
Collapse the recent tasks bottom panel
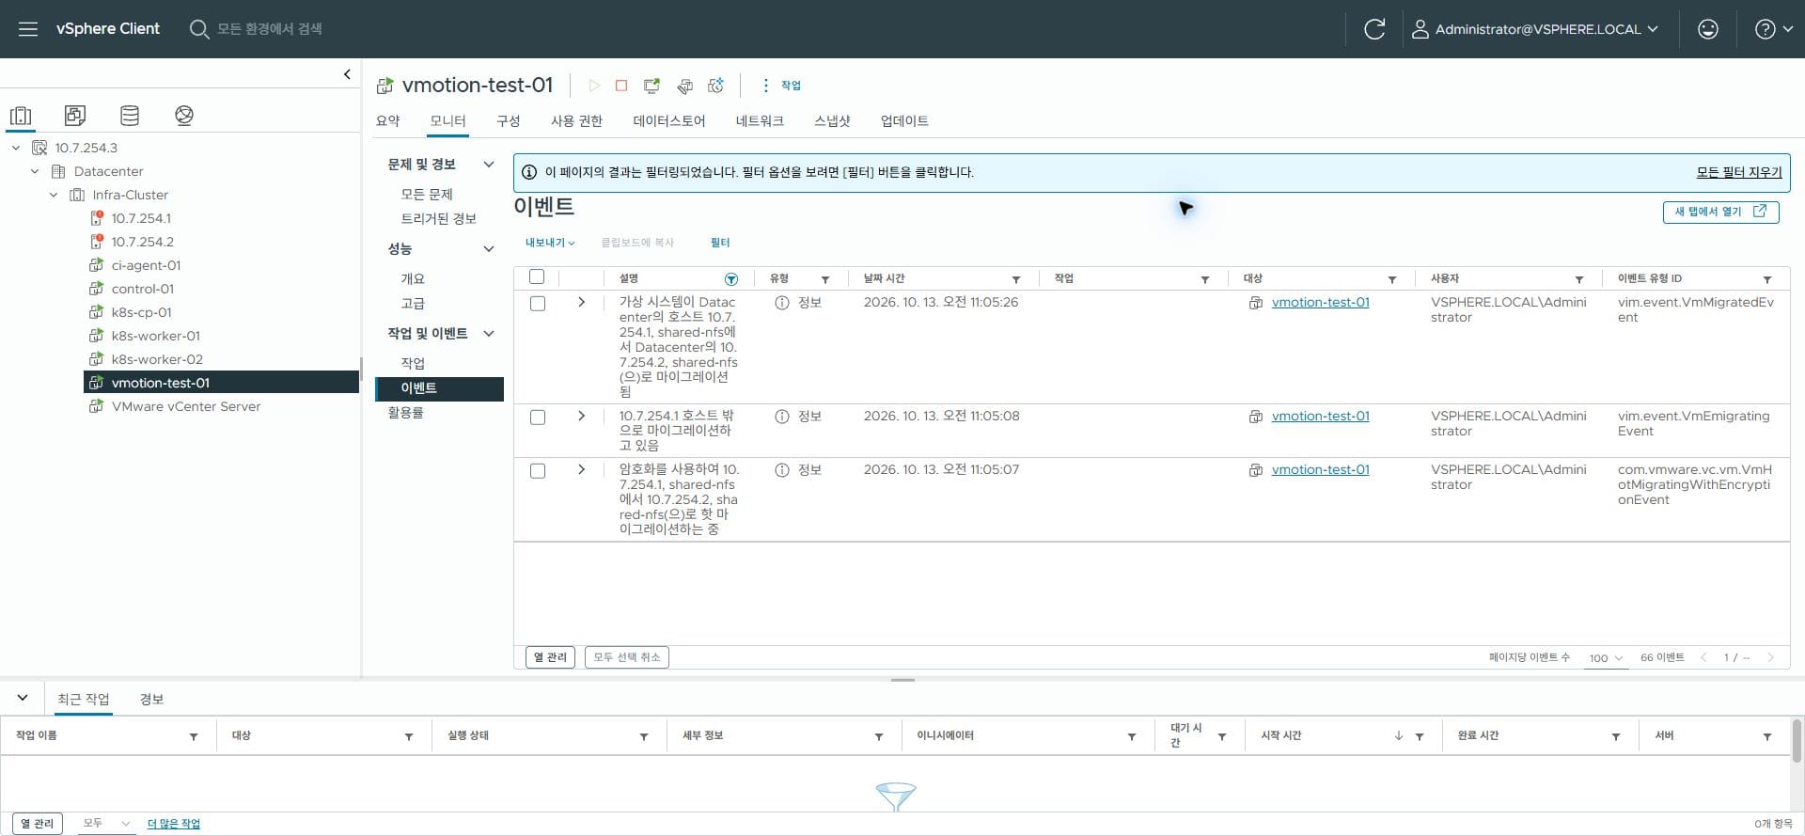tap(23, 698)
